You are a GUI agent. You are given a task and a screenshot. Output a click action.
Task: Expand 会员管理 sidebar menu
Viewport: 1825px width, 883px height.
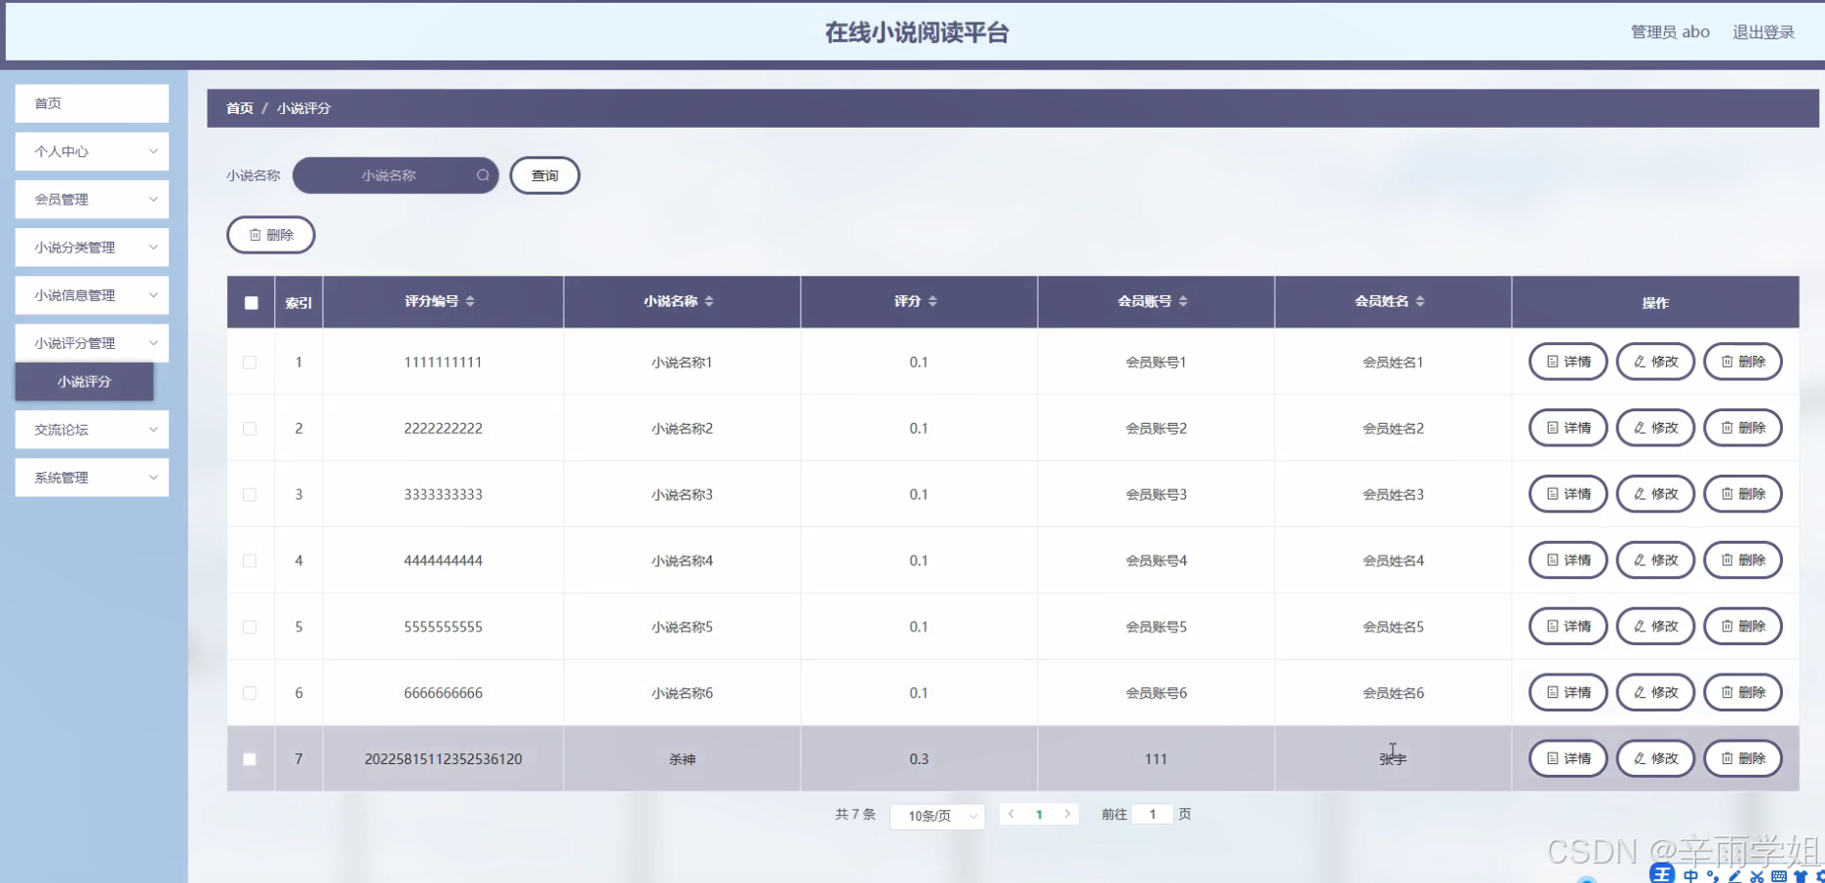coord(92,200)
